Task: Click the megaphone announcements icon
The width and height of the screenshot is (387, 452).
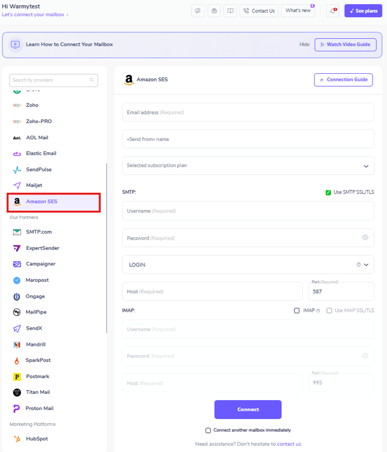Action: (x=198, y=10)
